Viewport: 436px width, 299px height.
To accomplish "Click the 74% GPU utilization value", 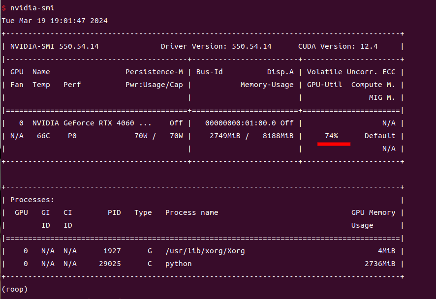I will point(332,136).
